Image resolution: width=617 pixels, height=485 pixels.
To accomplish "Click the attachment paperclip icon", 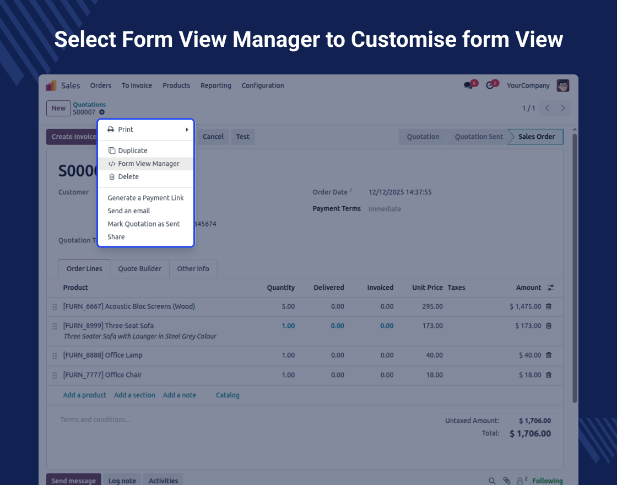I will tap(506, 481).
